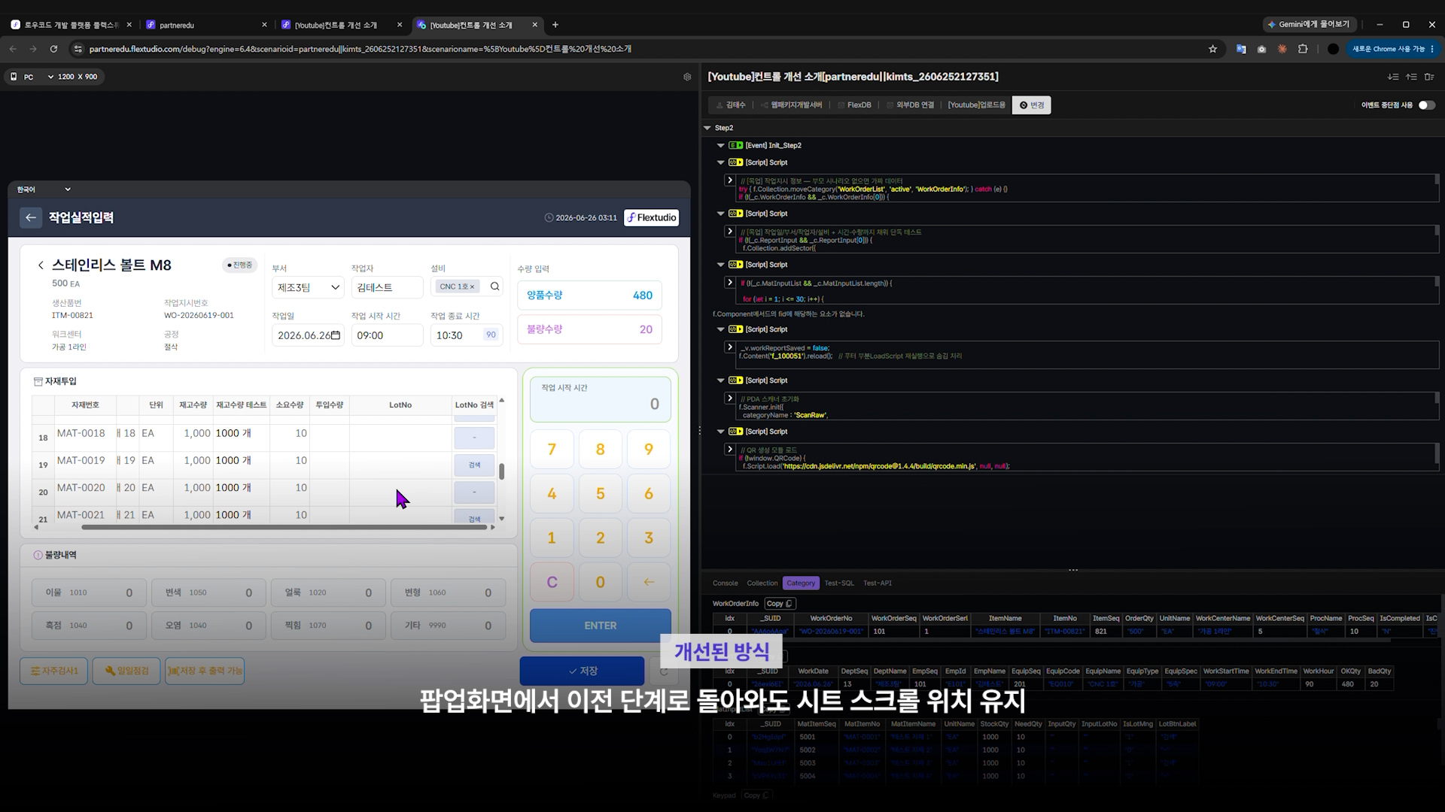Click the 변경 button in debugger toolbar
The image size is (1445, 812).
[1032, 105]
